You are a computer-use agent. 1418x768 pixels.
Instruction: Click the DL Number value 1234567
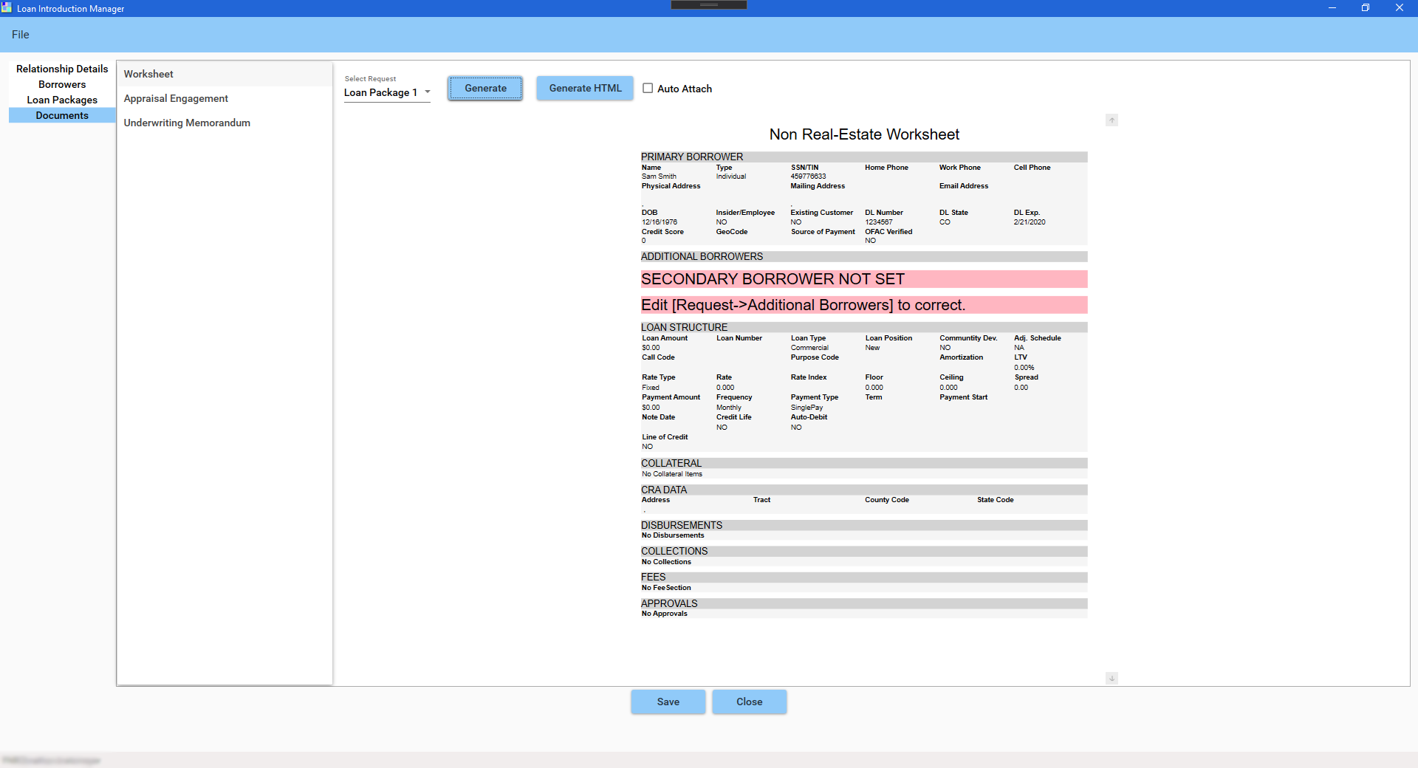click(x=879, y=222)
